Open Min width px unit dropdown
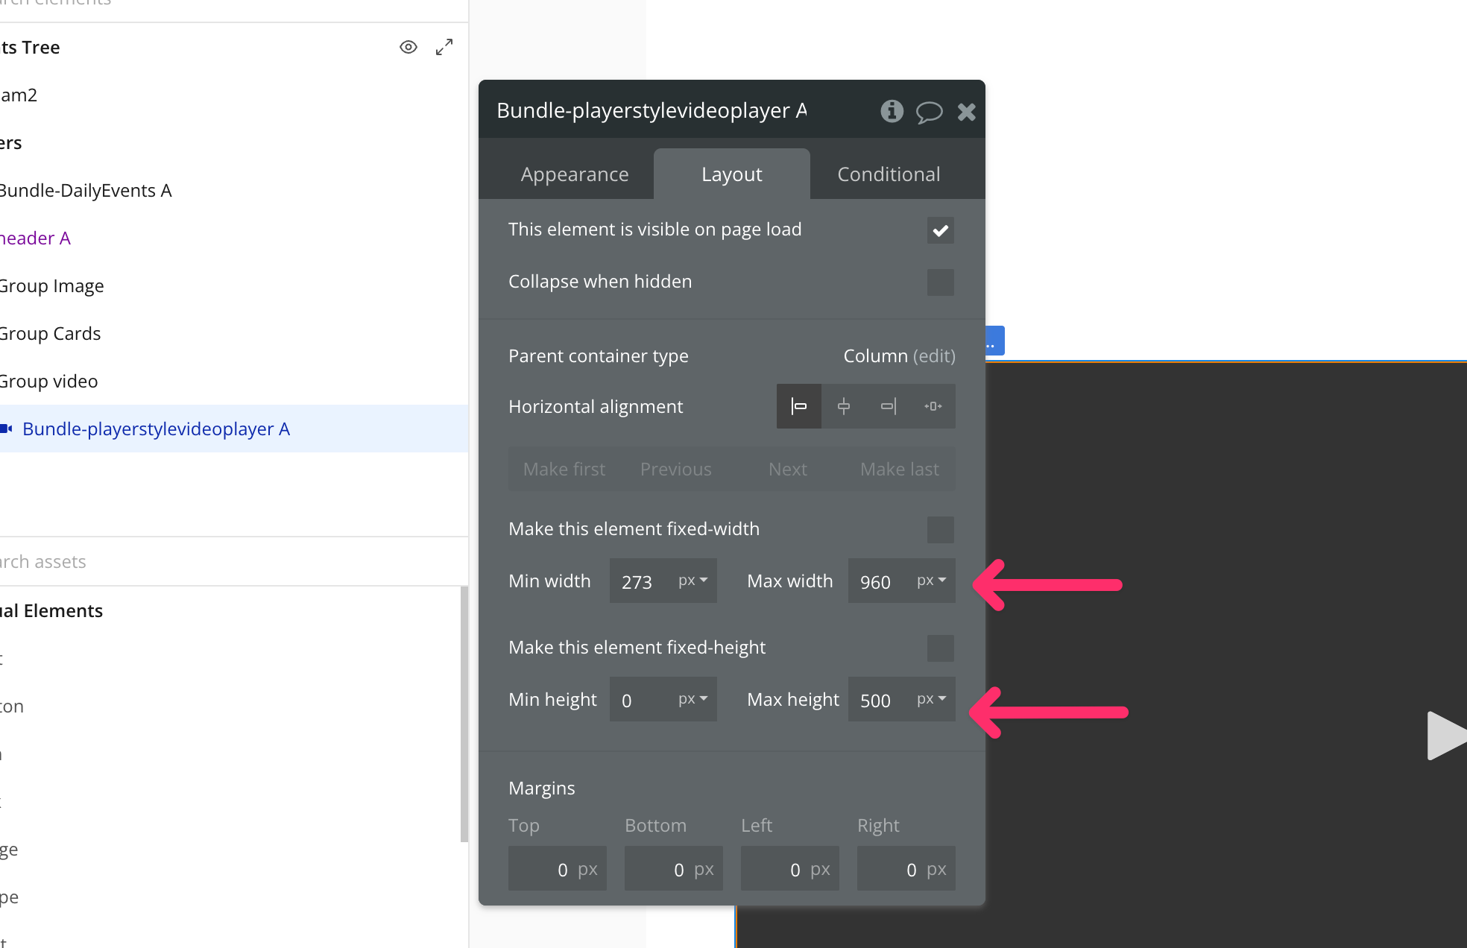The width and height of the screenshot is (1467, 948). click(x=693, y=581)
